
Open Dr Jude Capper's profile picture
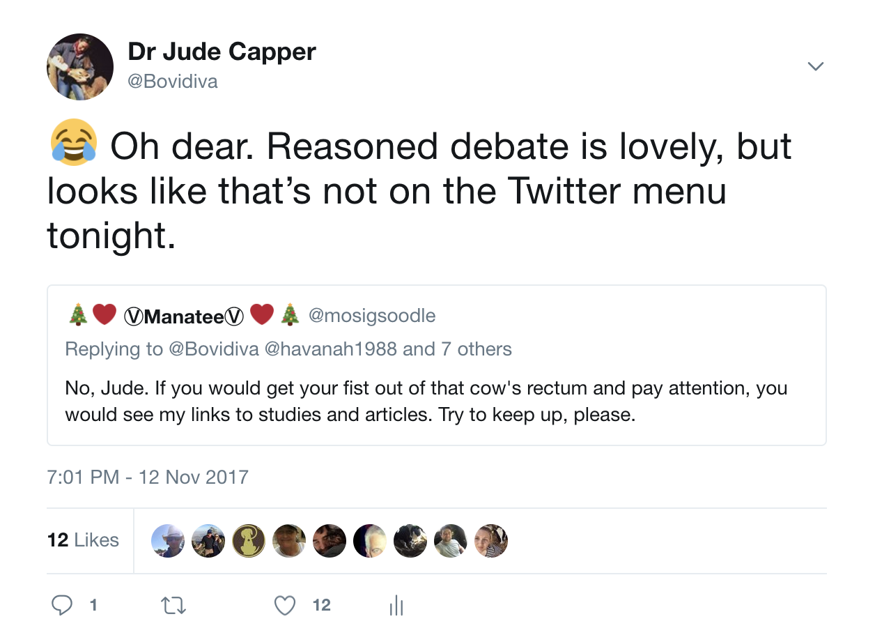(x=80, y=67)
